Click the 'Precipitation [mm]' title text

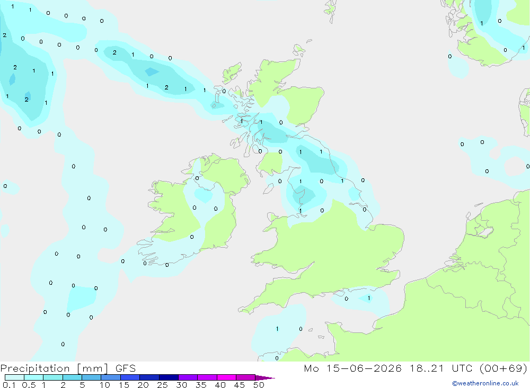pos(54,368)
